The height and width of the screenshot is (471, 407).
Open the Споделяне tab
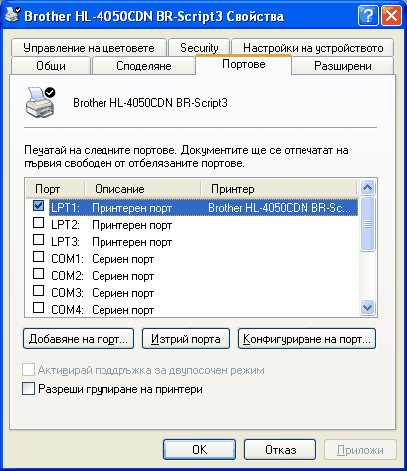pos(143,66)
